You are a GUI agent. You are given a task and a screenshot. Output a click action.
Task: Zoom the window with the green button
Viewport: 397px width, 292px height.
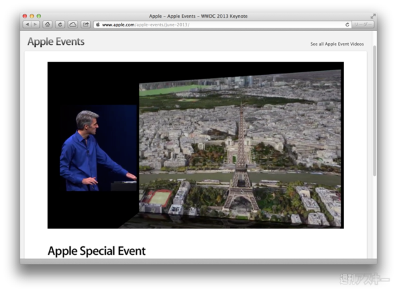tap(39, 16)
